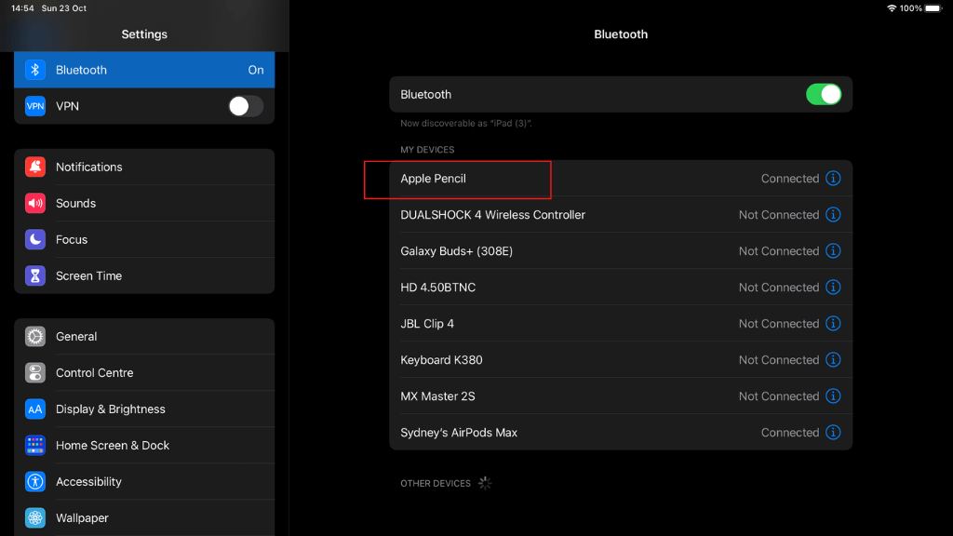Click the General gear icon

(35, 336)
